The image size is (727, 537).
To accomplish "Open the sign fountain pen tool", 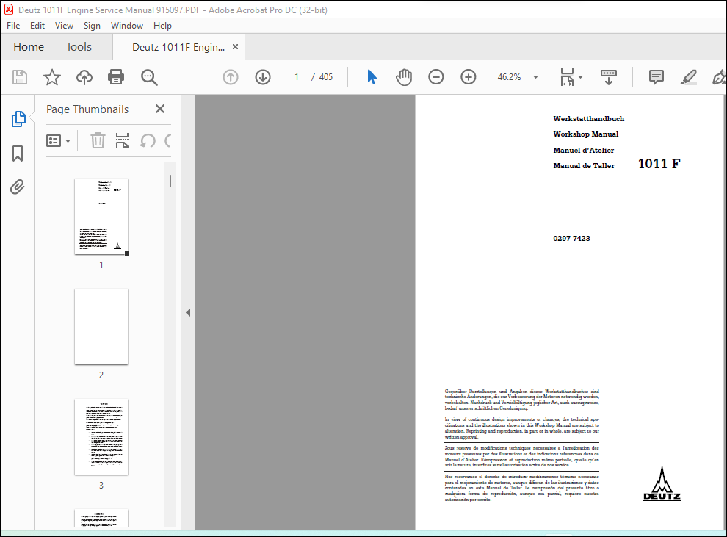I will 719,77.
